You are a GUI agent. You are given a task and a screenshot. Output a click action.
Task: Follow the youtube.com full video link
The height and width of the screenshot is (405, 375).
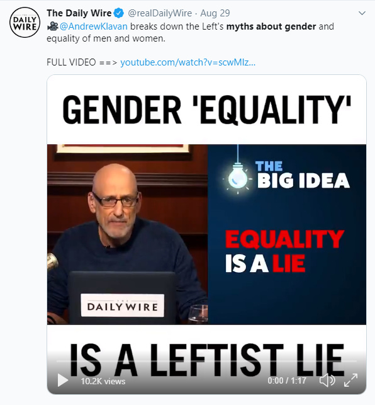coord(188,62)
